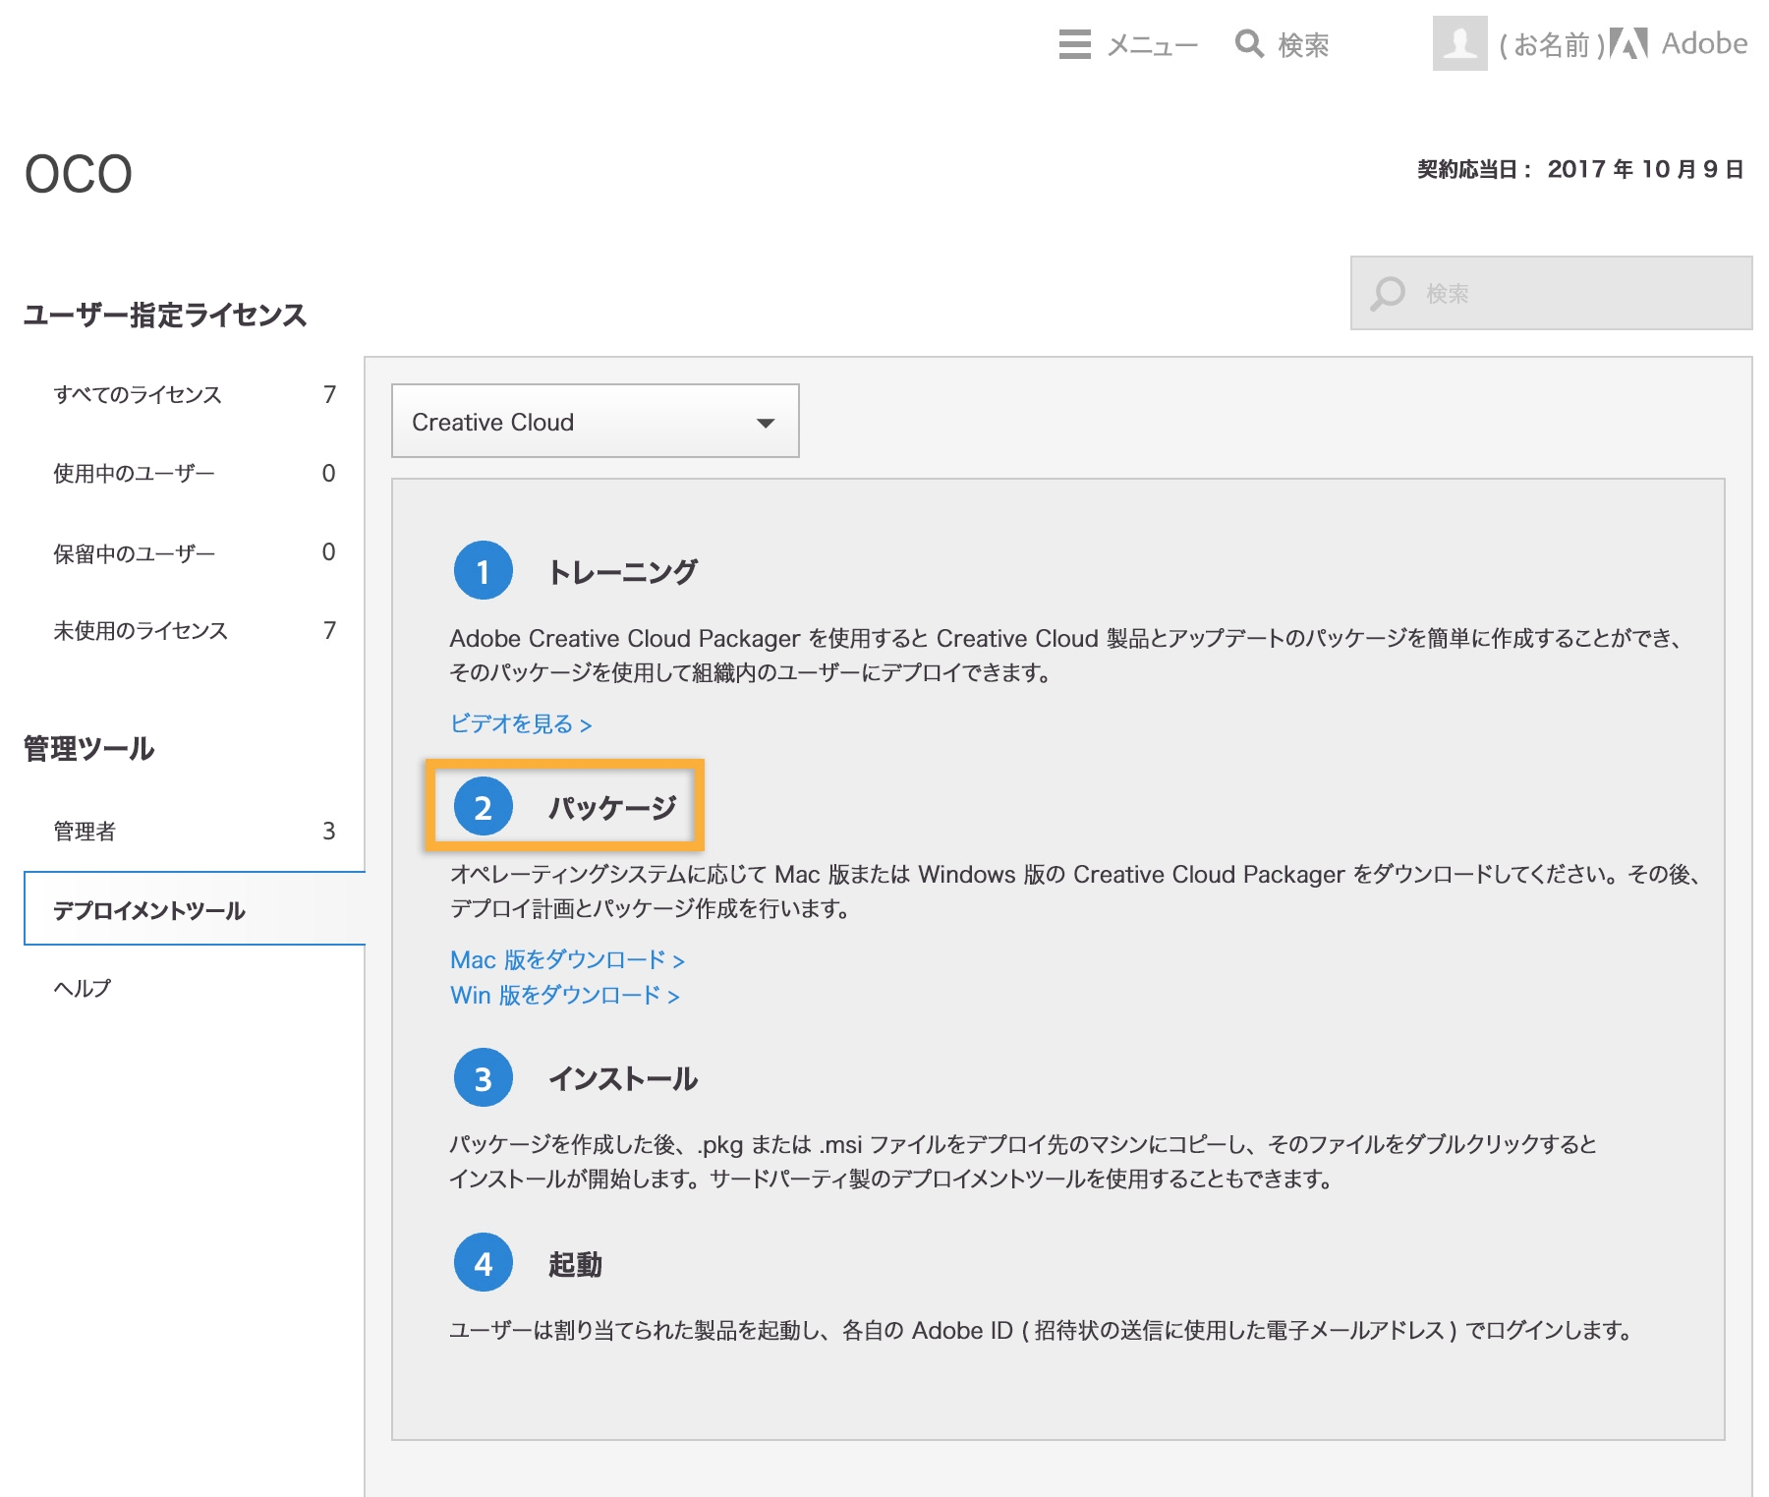Click the magnifier 検索 icon in header
Viewport: 1769px width, 1497px height.
coord(1249,44)
